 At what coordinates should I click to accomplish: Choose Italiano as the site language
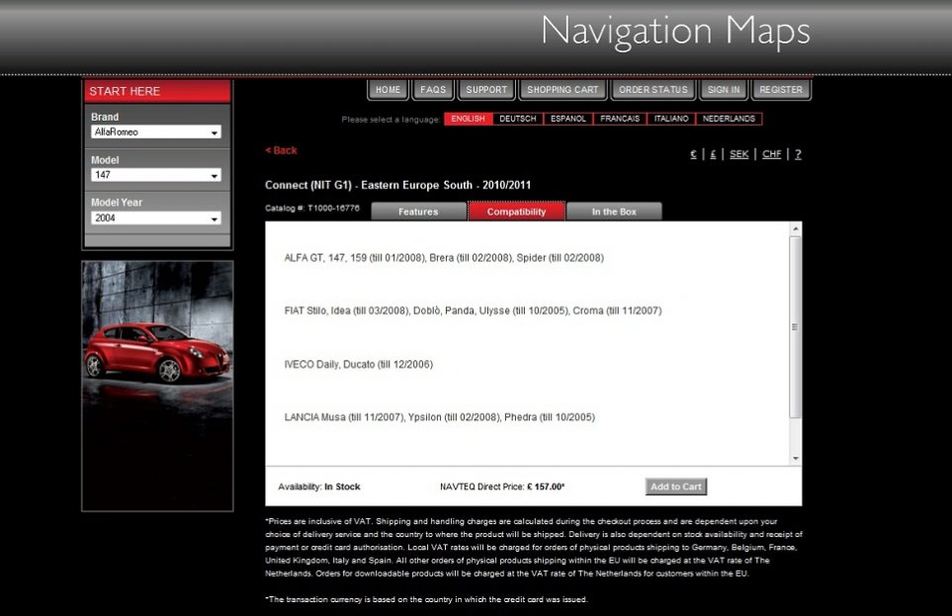pyautogui.click(x=671, y=119)
